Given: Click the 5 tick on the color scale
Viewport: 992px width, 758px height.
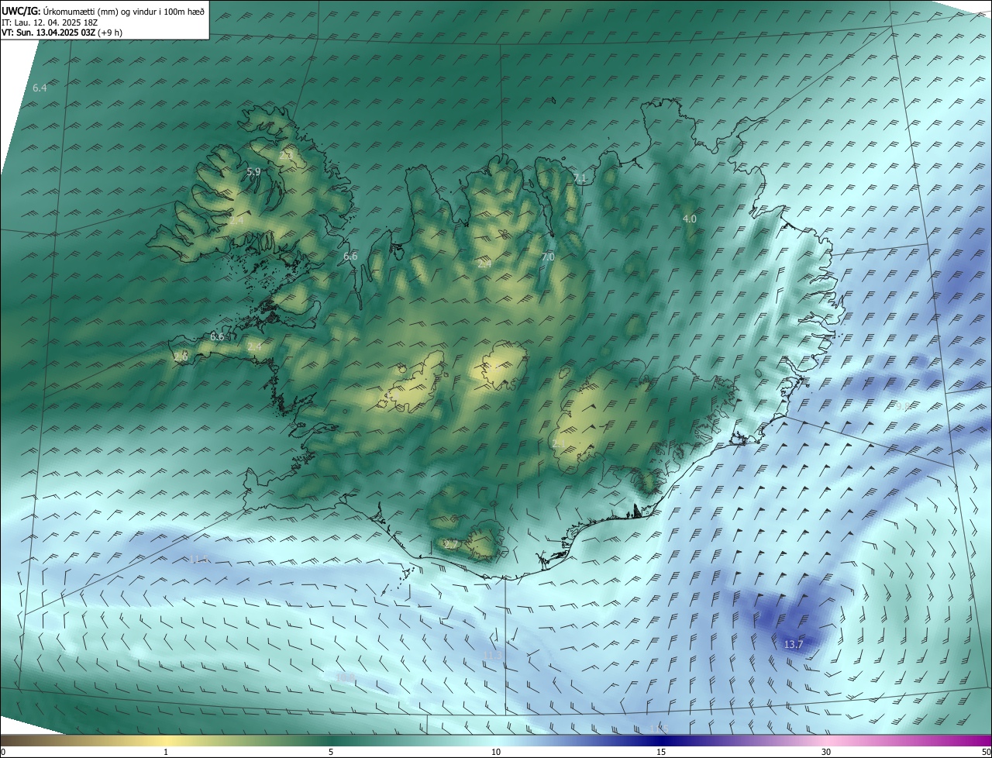Looking at the screenshot, I should click(x=331, y=752).
